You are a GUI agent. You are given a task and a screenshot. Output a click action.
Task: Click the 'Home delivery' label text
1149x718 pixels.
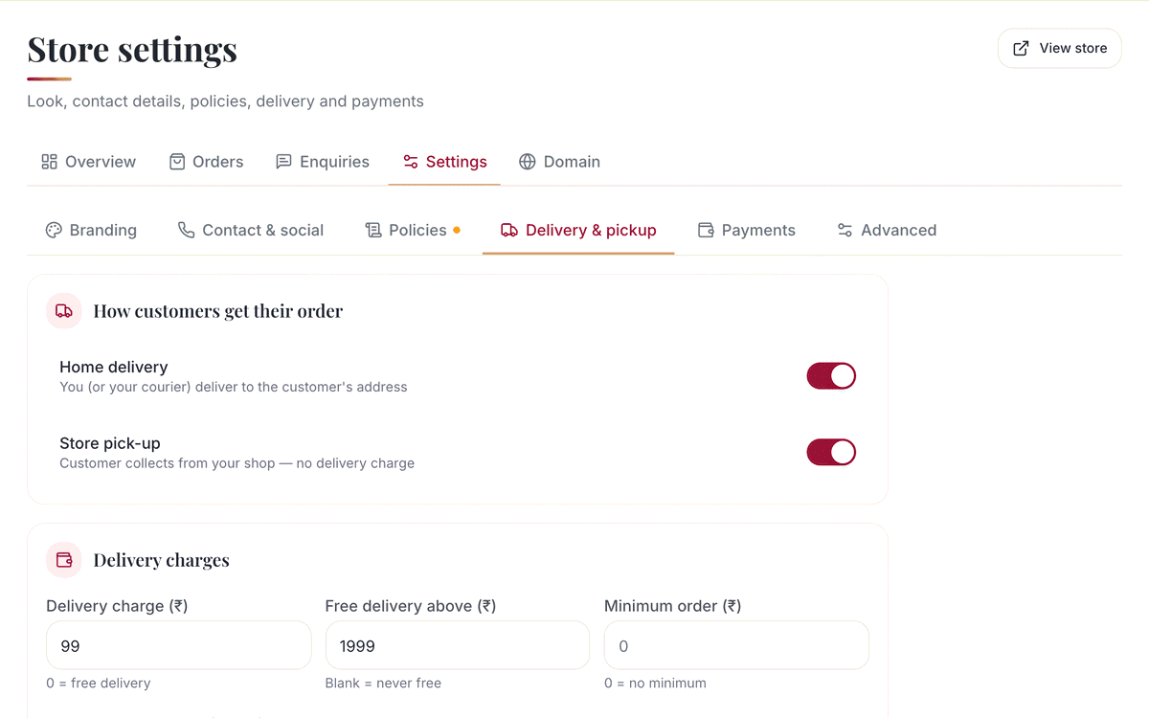[x=114, y=367]
